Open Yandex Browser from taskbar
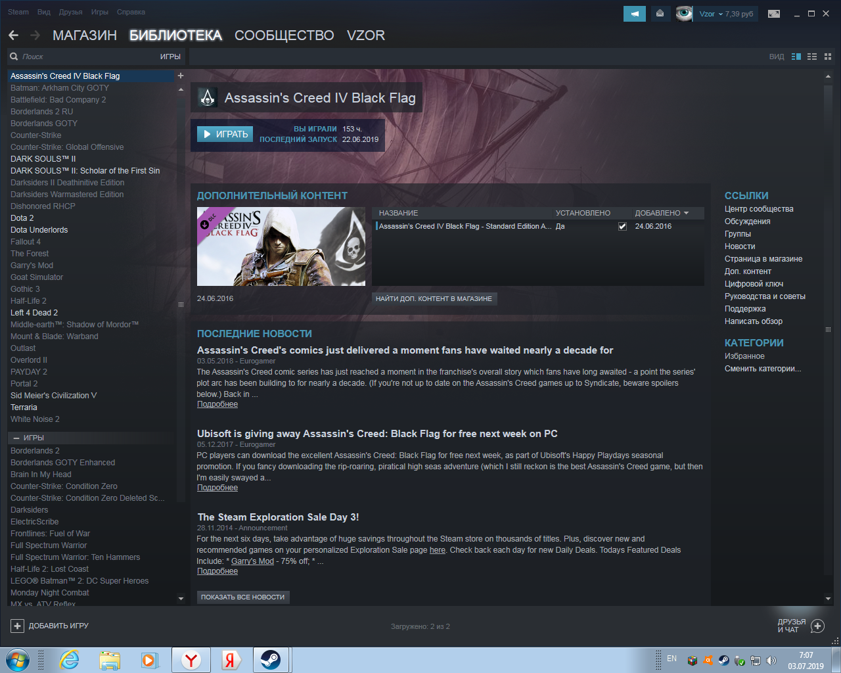The image size is (841, 673). point(191,660)
